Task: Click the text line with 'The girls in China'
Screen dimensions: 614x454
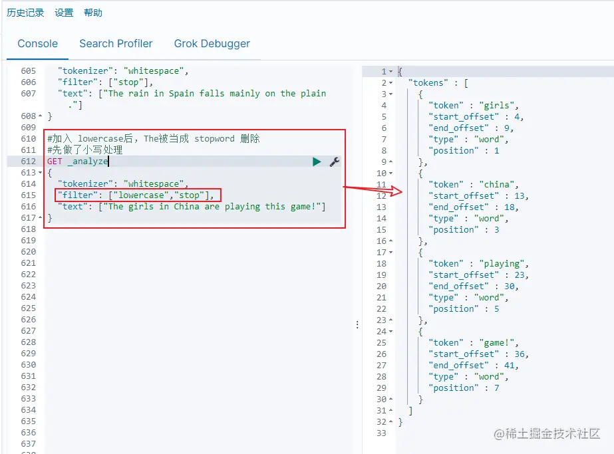Action: (x=192, y=206)
